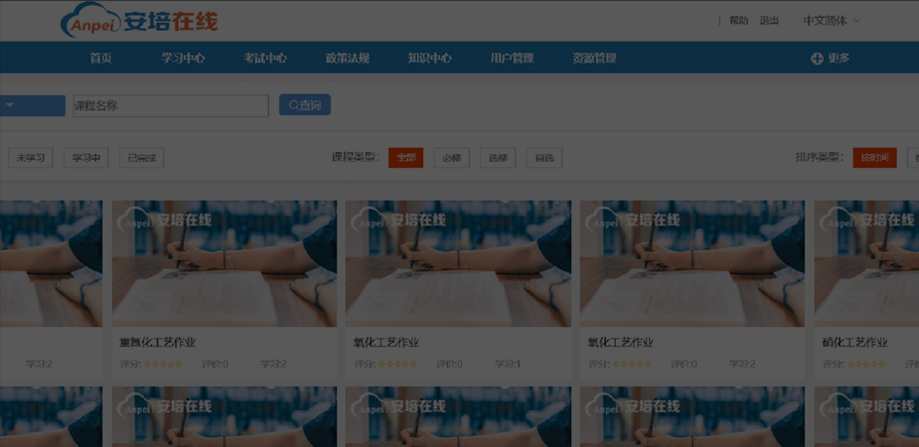The image size is (919, 447).
Task: Click the 退出 logout link
Action: [769, 21]
